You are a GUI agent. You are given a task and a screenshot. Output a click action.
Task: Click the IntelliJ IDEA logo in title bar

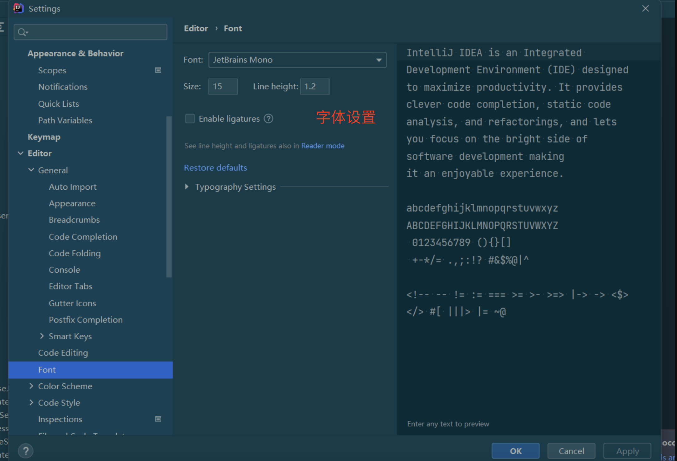click(18, 8)
